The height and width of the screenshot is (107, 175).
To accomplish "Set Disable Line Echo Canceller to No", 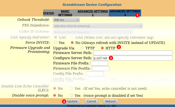I will click(55, 88).
